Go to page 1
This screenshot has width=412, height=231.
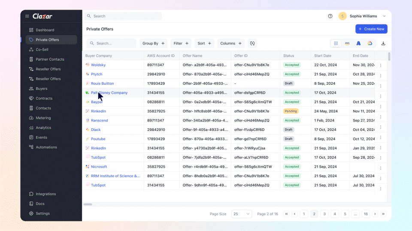[x=304, y=214]
